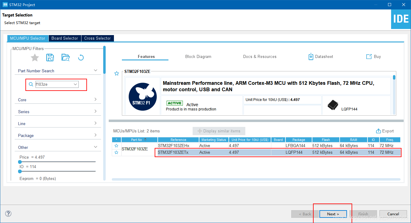Click the green ACTIVE status badge

point(175,103)
